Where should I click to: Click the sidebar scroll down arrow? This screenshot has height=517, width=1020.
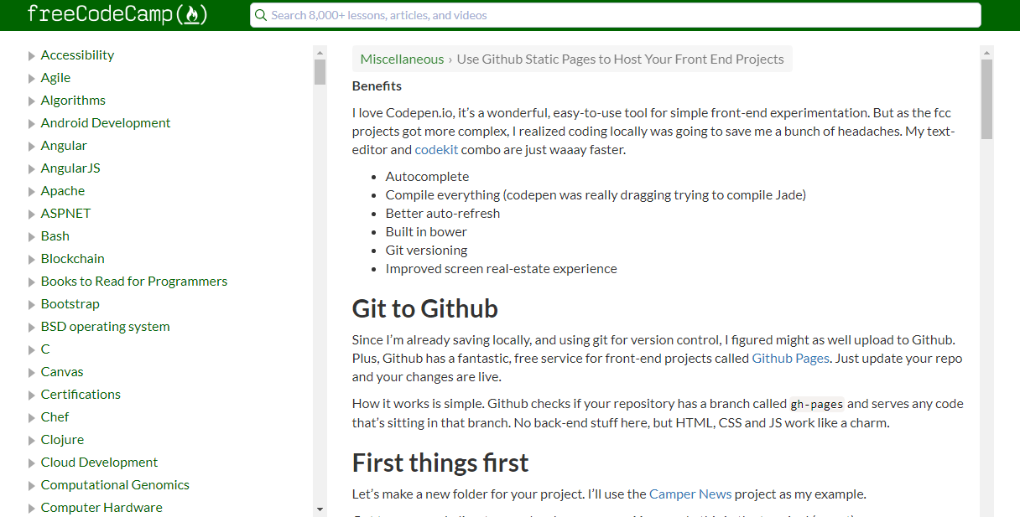point(320,509)
